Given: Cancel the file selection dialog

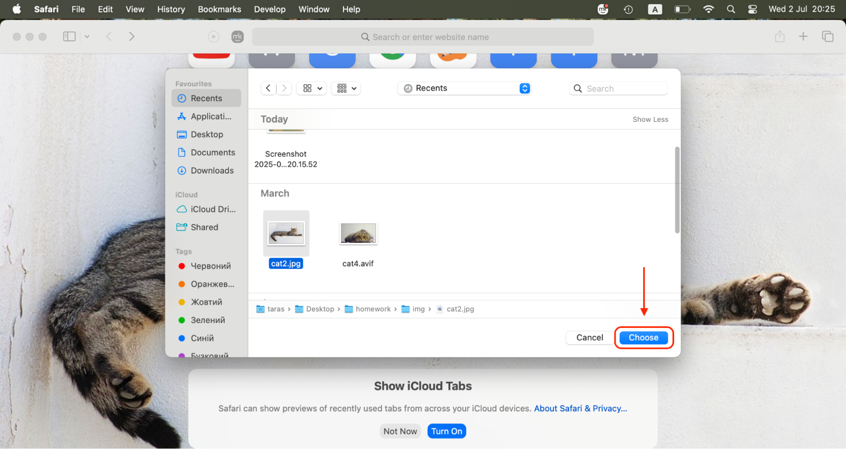Looking at the screenshot, I should point(589,337).
